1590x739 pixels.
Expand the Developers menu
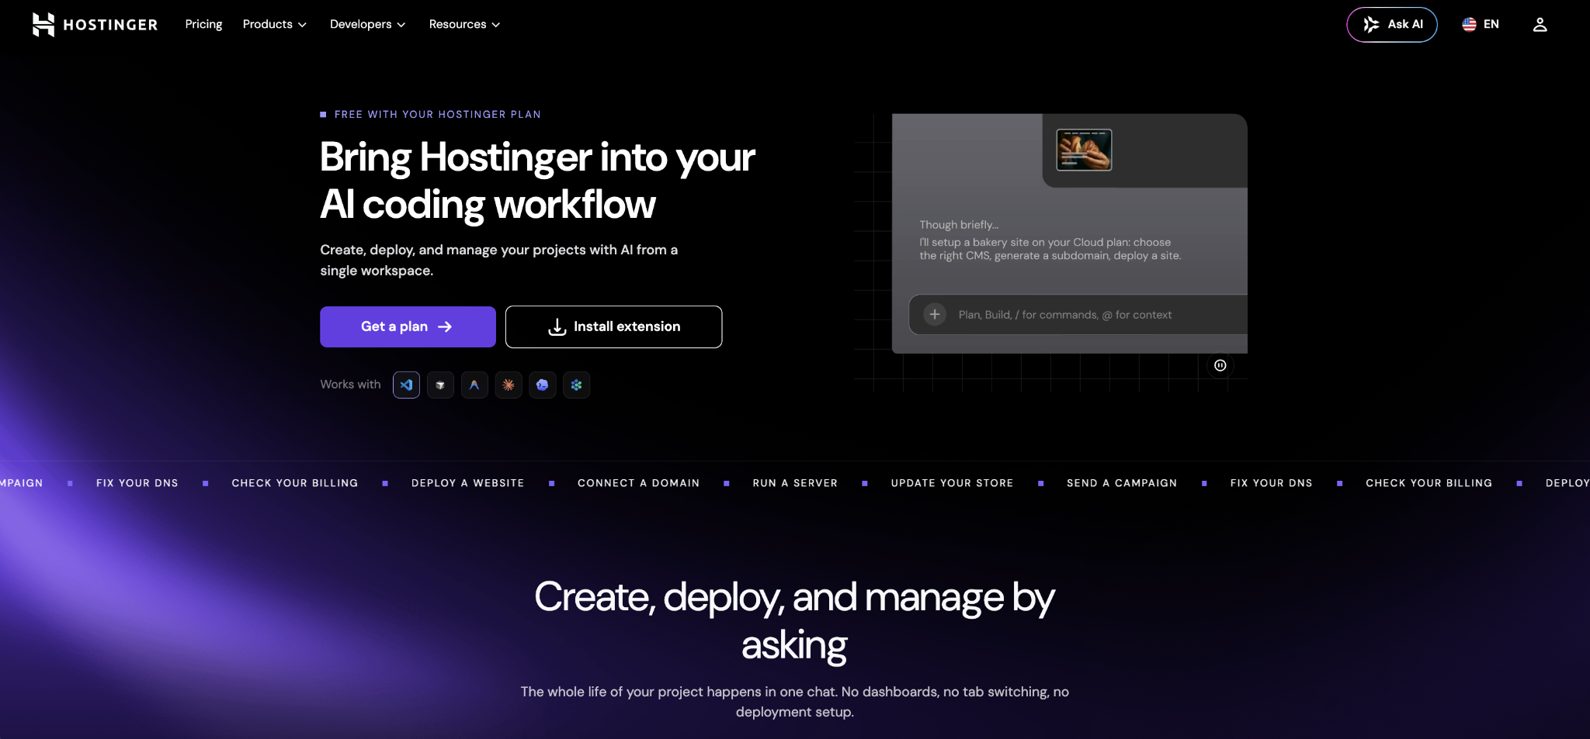click(x=368, y=24)
